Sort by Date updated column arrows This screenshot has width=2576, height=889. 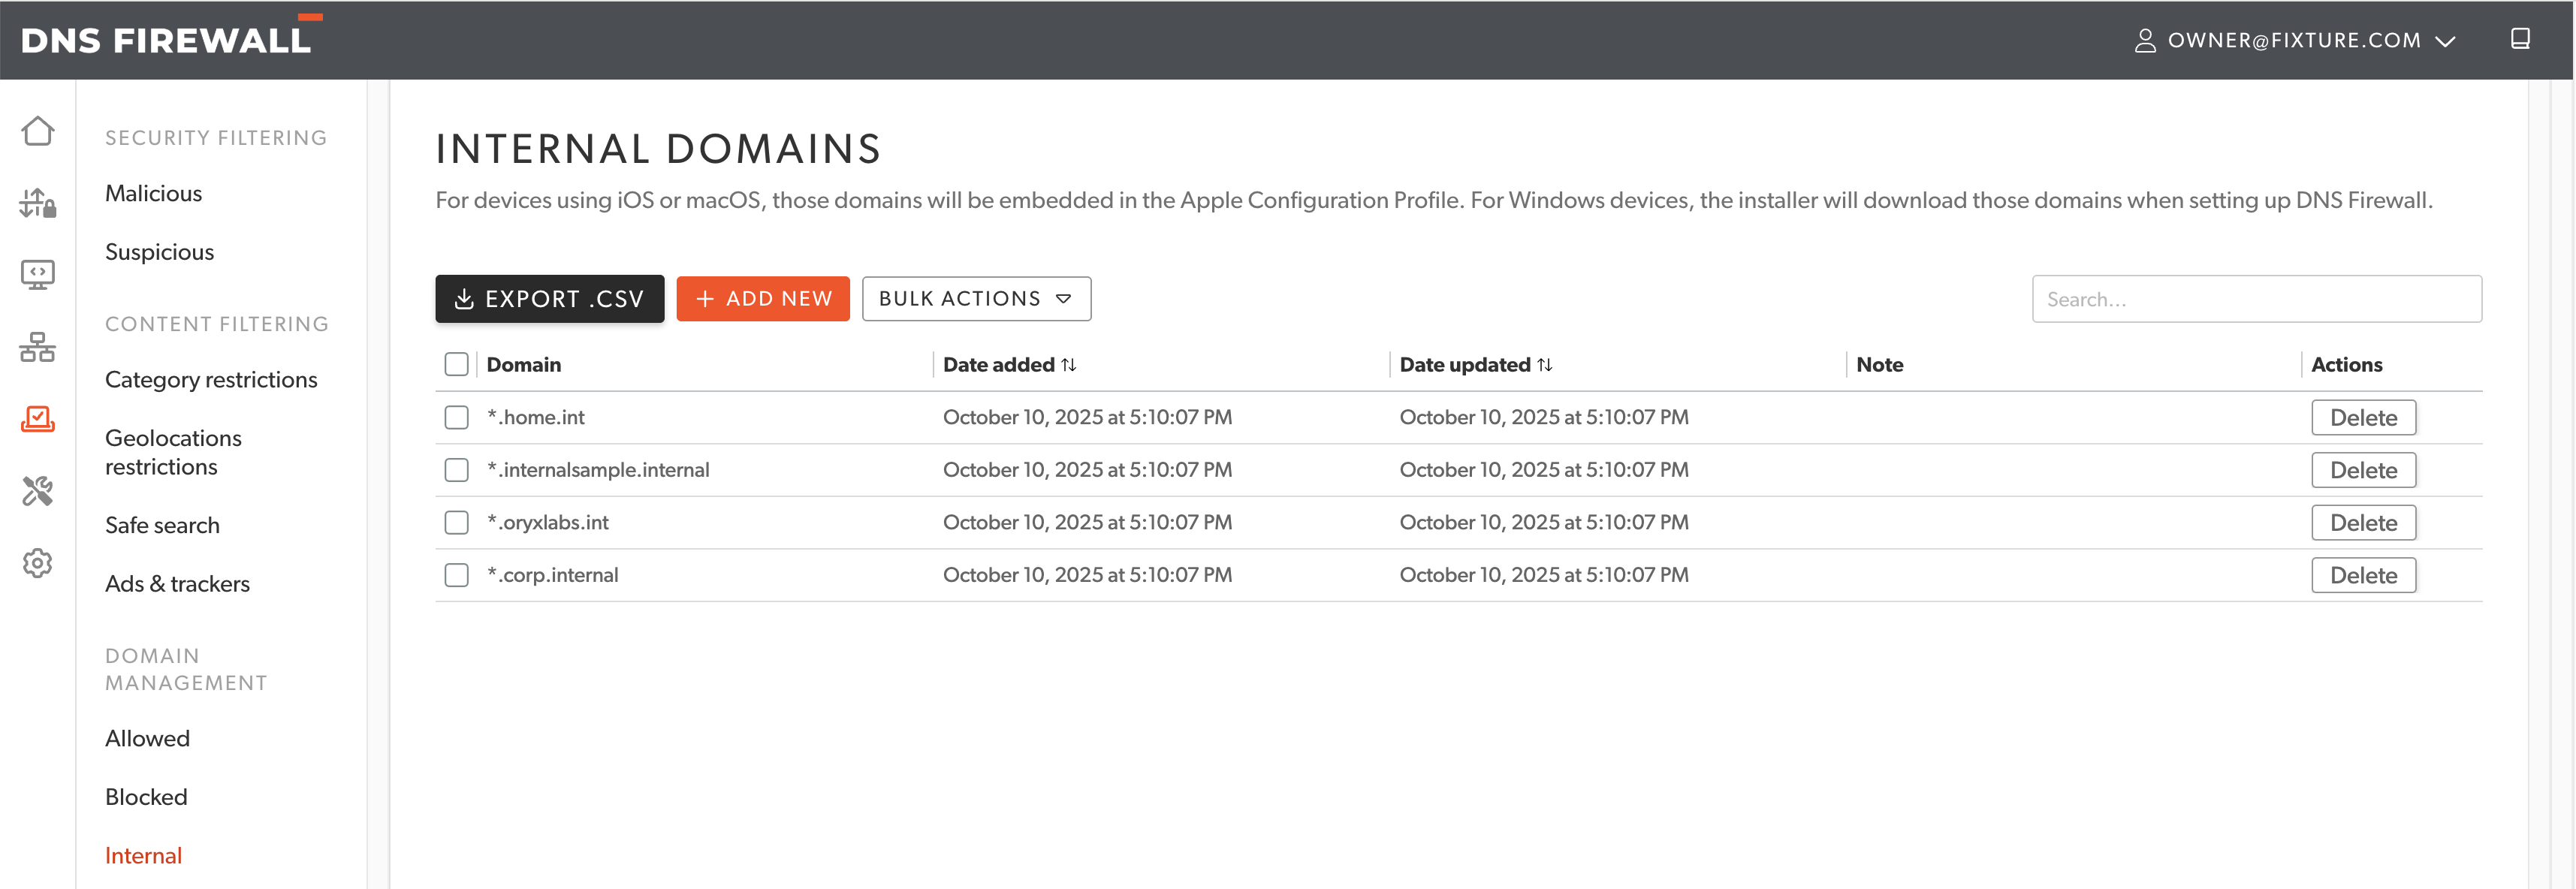click(x=1544, y=365)
